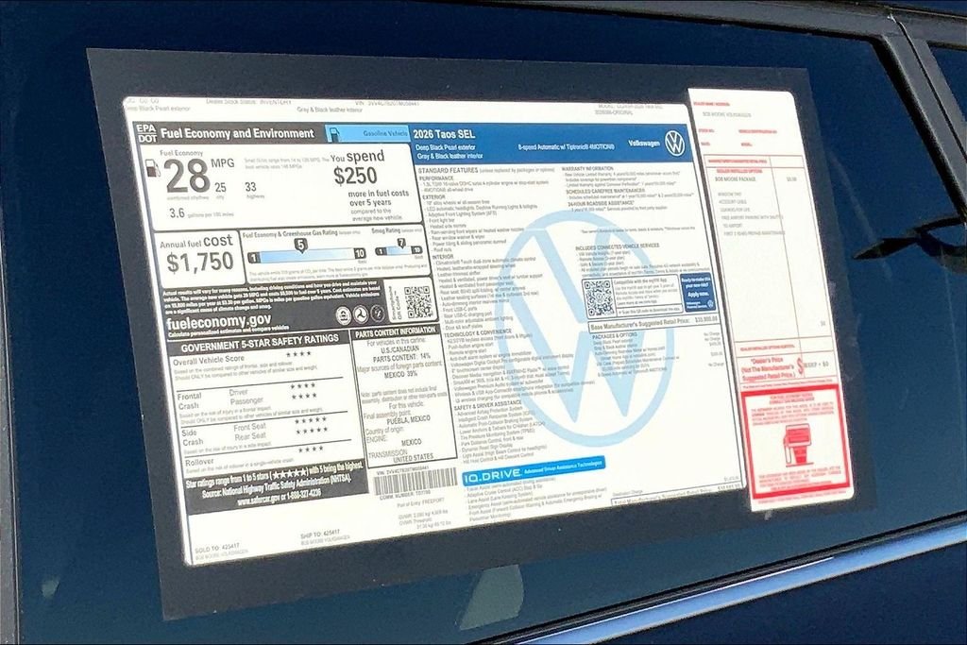Click the fueleconomy.gov smartphone QR code
Image resolution: width=967 pixels, height=645 pixels.
(418, 301)
